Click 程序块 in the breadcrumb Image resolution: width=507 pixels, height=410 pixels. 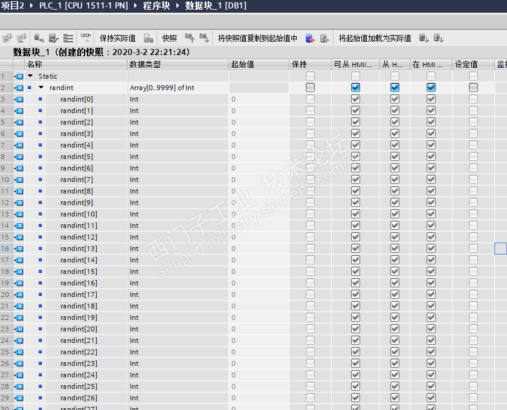point(157,5)
